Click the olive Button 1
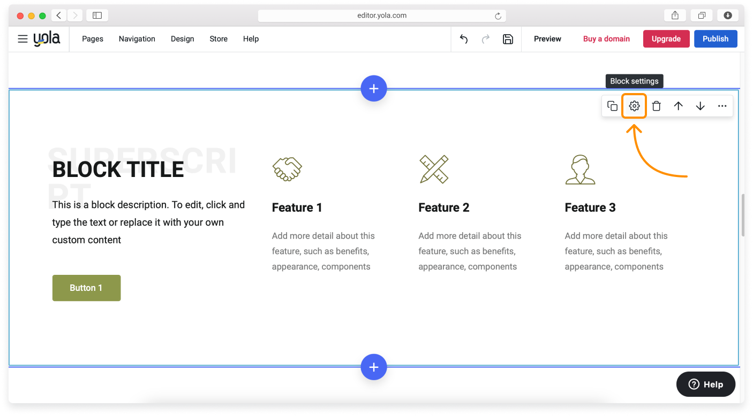 [86, 288]
